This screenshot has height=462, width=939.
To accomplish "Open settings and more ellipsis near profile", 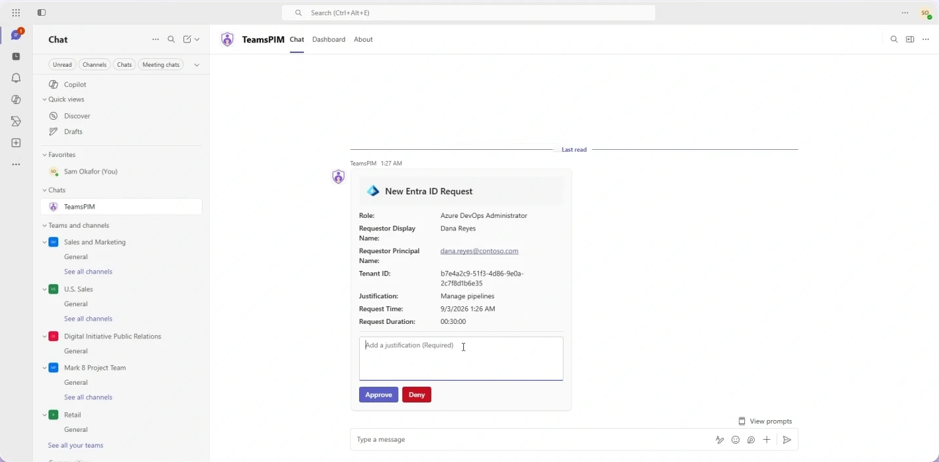I will click(905, 12).
